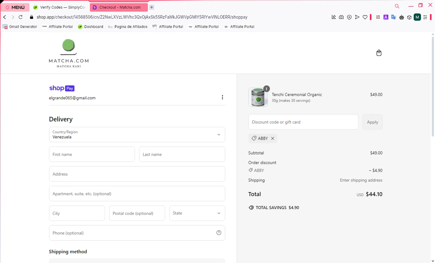The height and width of the screenshot is (263, 435).
Task: Click the 'Enter shipping address' text
Action: coord(361,180)
